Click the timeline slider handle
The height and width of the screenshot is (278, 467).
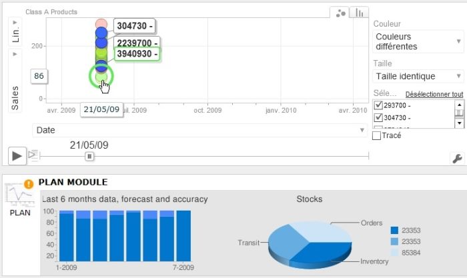coord(89,156)
